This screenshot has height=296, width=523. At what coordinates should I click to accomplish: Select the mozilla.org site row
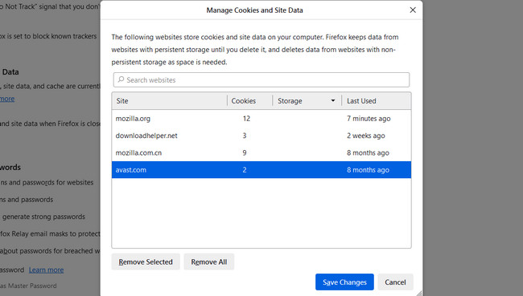click(x=261, y=119)
